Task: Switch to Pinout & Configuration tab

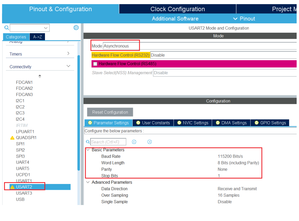Action: 60,9
